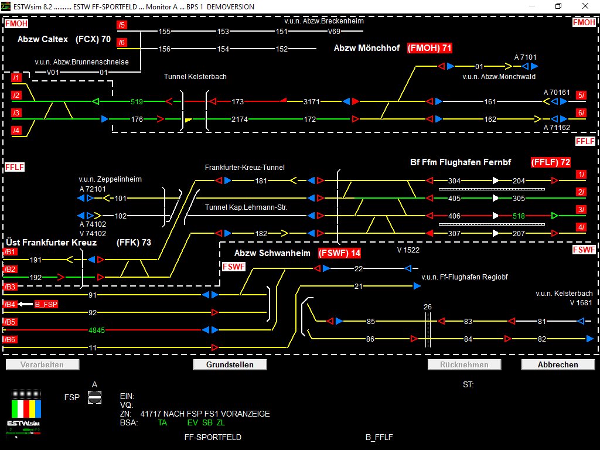Click the white arrow beside B_FSP
Image resolution: width=600 pixels, height=450 pixels.
pyautogui.click(x=25, y=304)
